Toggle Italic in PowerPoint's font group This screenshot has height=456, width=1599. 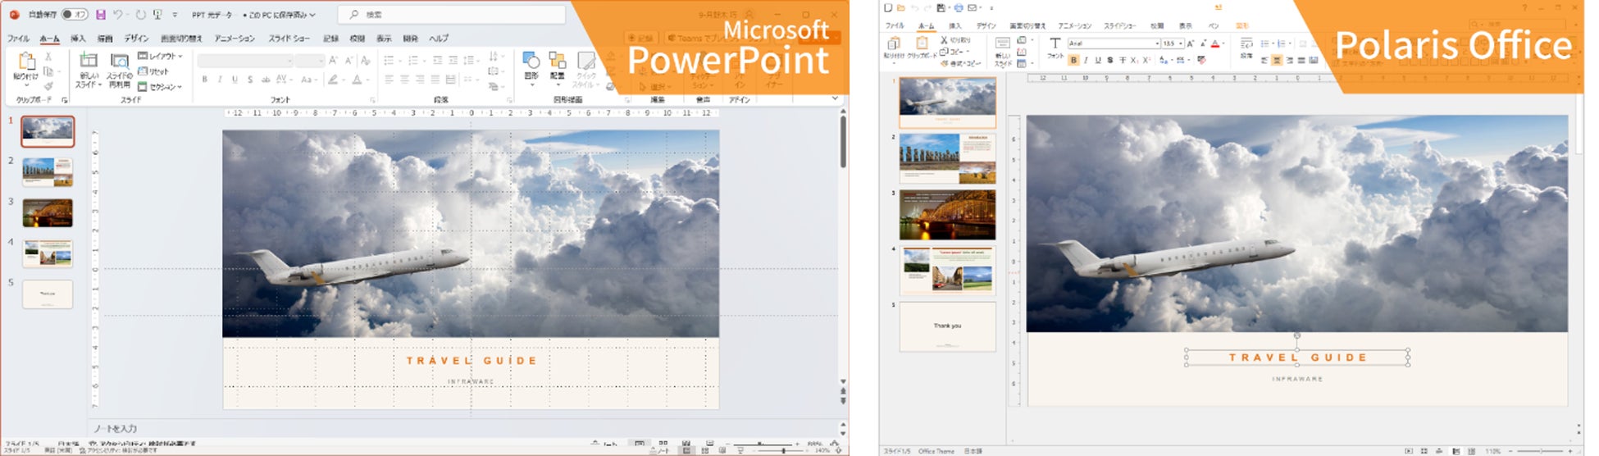point(219,80)
